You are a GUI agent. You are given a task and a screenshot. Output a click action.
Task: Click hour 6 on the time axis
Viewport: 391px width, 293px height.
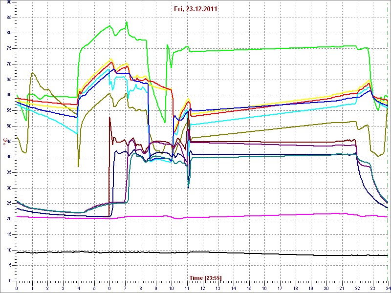pyautogui.click(x=109, y=288)
